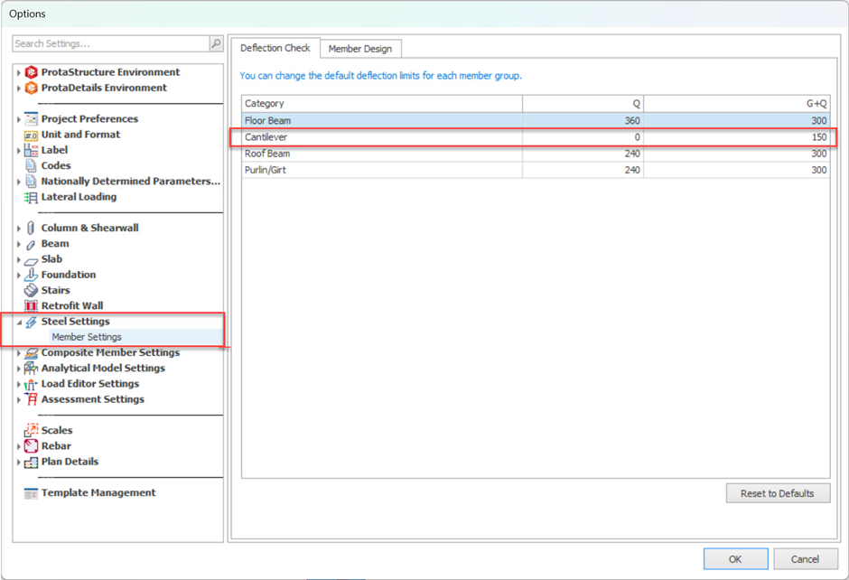The image size is (849, 580).
Task: Click the search magnifier icon
Action: coord(216,43)
